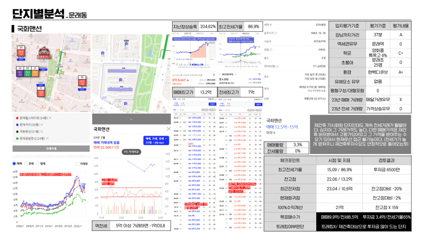The image size is (423, 237).
Task: Switch 전세가율 chart to 매매/전세 tab
Action: pyautogui.click(x=246, y=33)
